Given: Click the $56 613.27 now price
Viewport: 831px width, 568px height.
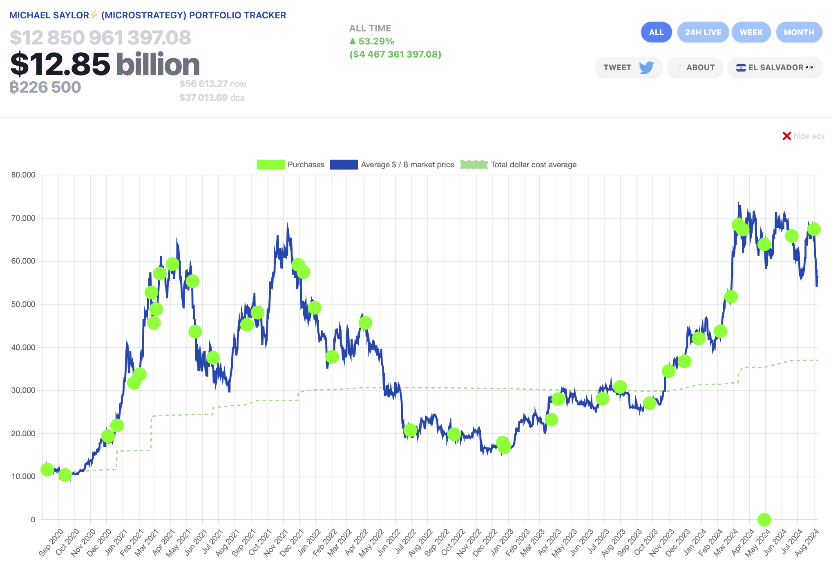Looking at the screenshot, I should tap(213, 84).
